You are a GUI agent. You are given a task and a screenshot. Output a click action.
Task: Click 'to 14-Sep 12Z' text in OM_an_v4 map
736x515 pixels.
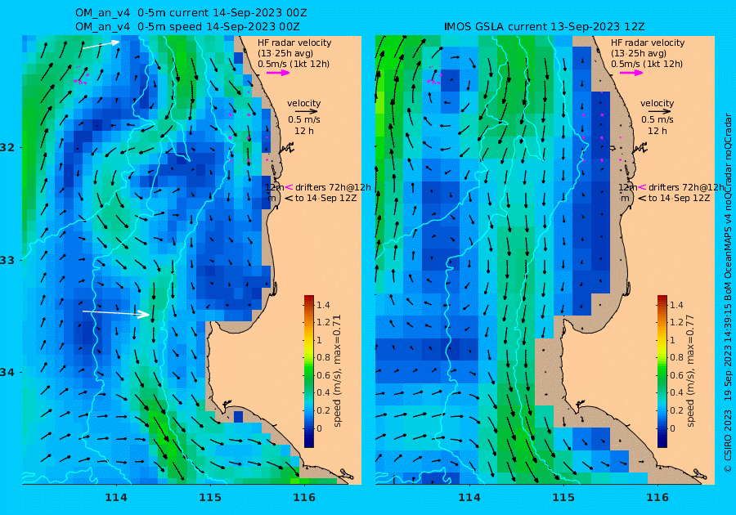325,198
